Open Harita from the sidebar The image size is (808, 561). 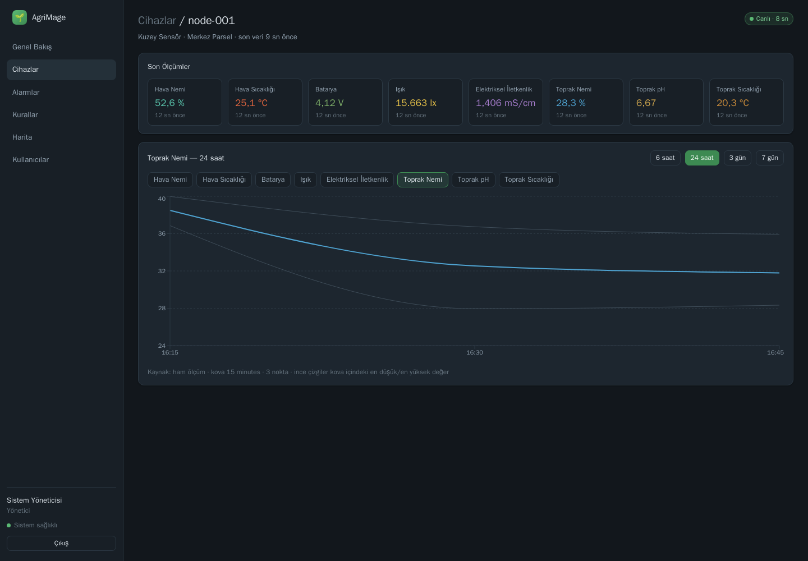(x=61, y=137)
